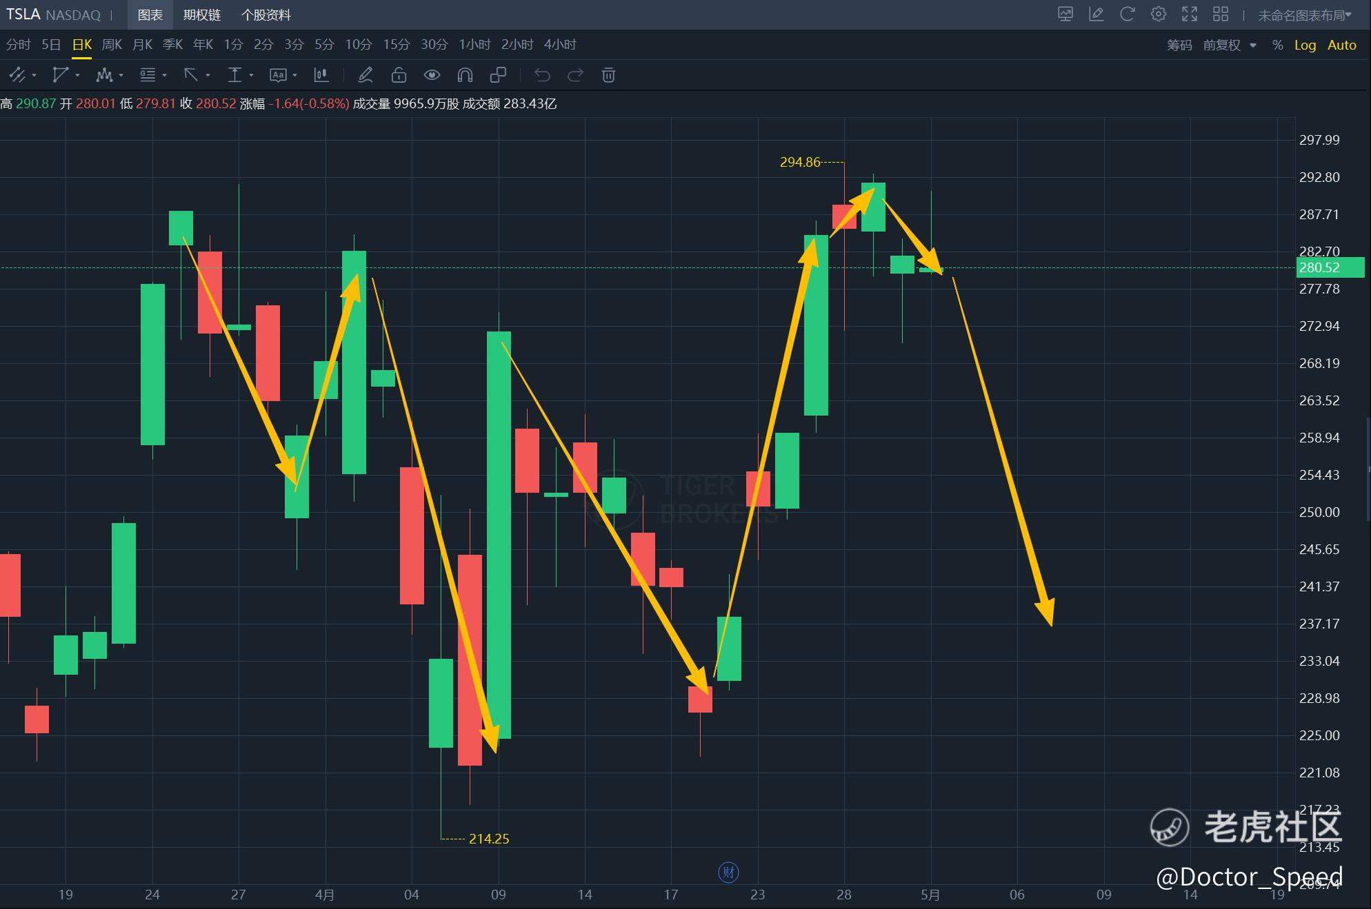Enter fullscreen chart mode

tap(1190, 14)
